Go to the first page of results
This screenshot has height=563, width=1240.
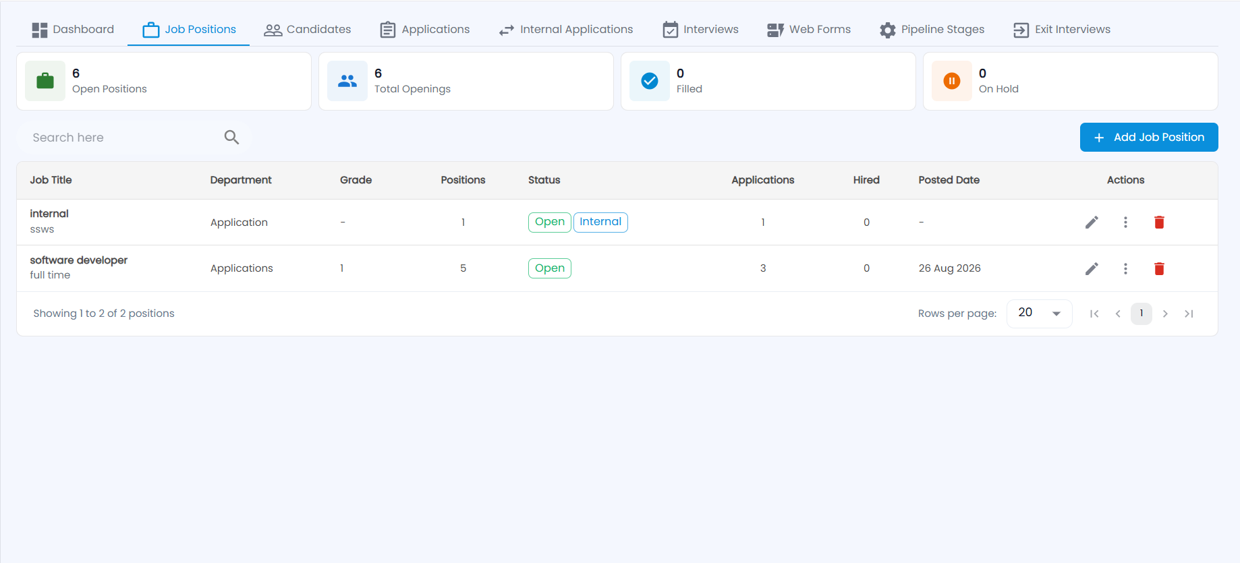click(x=1094, y=314)
